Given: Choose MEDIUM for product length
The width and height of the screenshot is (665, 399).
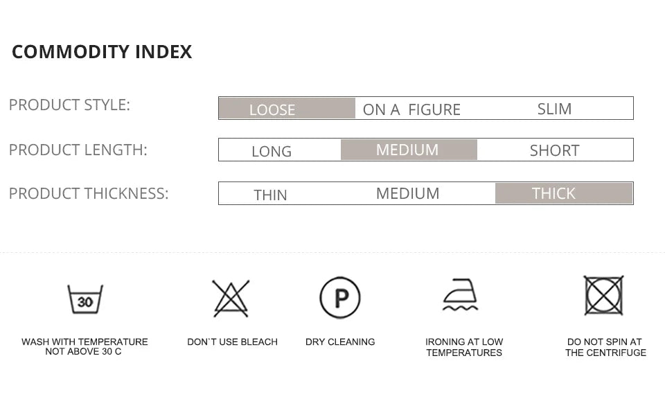Looking at the screenshot, I should 408,150.
